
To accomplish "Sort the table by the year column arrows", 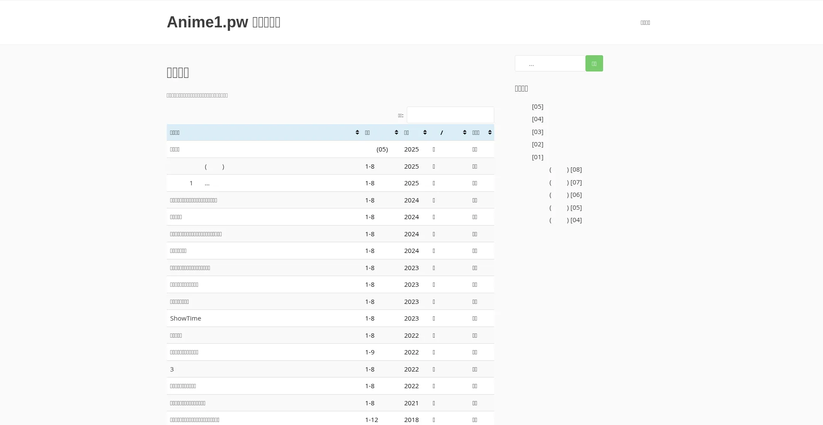I will click(x=425, y=133).
